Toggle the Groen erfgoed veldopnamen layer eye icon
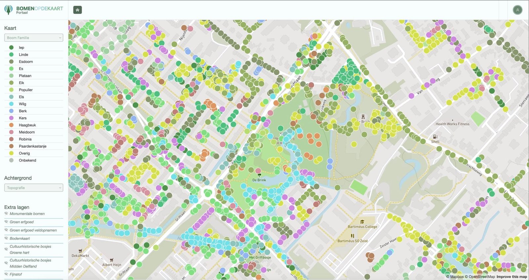529x280 pixels. pyautogui.click(x=6, y=230)
